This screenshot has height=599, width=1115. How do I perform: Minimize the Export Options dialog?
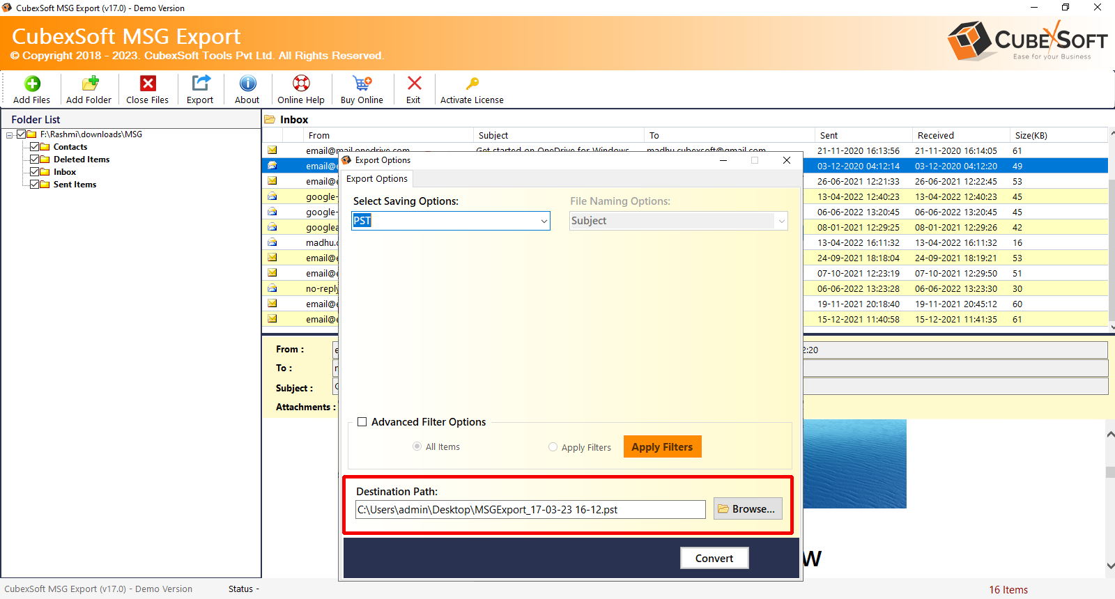coord(723,160)
